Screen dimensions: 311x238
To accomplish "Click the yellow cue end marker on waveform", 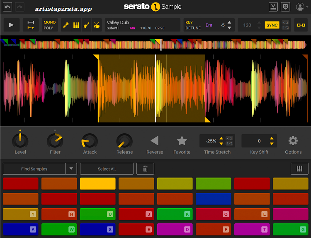I will click(x=207, y=120).
